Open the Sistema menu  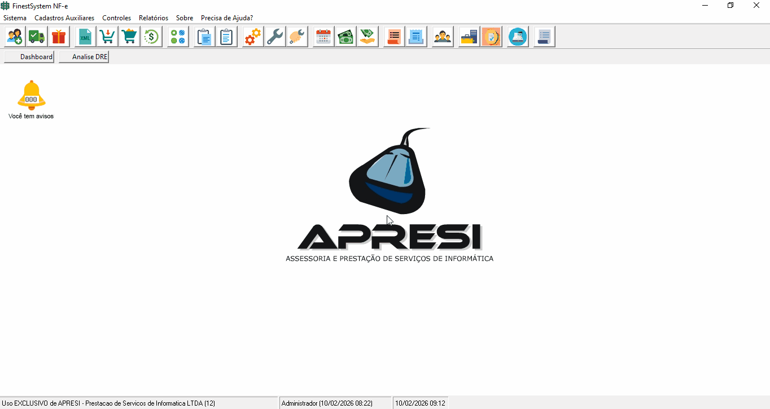pos(15,18)
